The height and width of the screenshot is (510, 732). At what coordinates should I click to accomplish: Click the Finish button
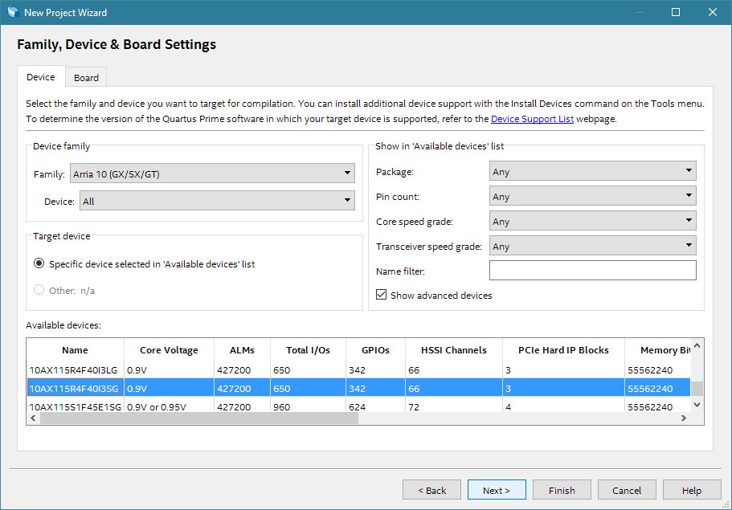(562, 490)
